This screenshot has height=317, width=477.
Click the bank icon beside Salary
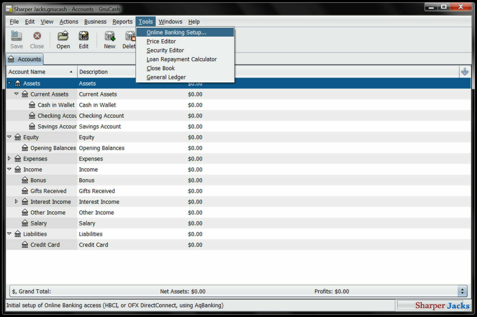pos(25,223)
